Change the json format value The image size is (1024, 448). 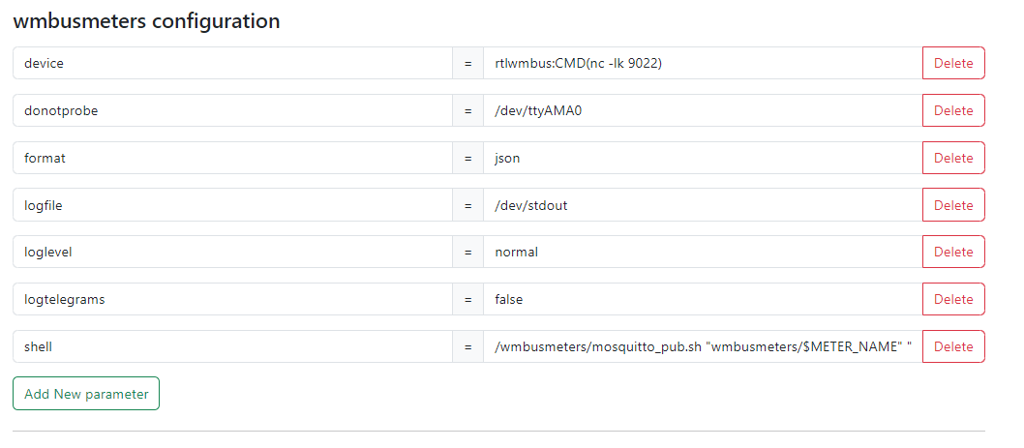pyautogui.click(x=703, y=158)
